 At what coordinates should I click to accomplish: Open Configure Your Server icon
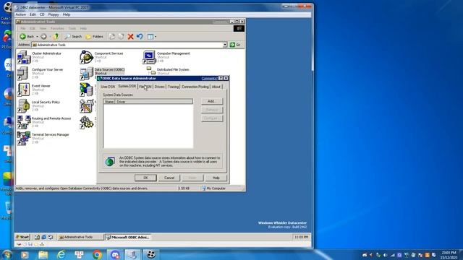click(x=24, y=73)
